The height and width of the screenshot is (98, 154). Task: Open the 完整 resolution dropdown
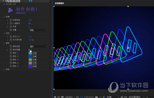[x=113, y=97]
